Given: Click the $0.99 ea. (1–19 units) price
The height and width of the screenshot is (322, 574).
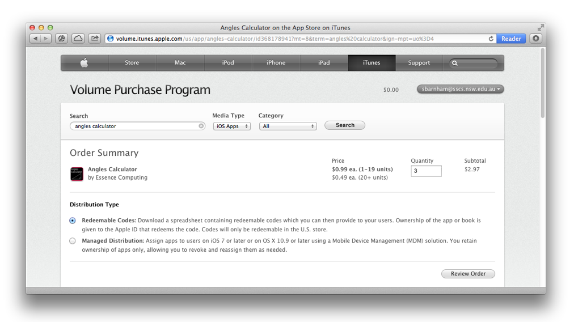Looking at the screenshot, I should click(362, 170).
